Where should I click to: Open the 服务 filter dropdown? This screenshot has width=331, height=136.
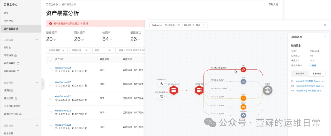tap(103, 50)
